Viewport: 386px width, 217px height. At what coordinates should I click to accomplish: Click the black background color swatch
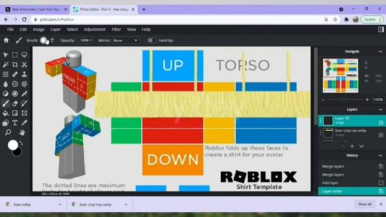(x=17, y=153)
